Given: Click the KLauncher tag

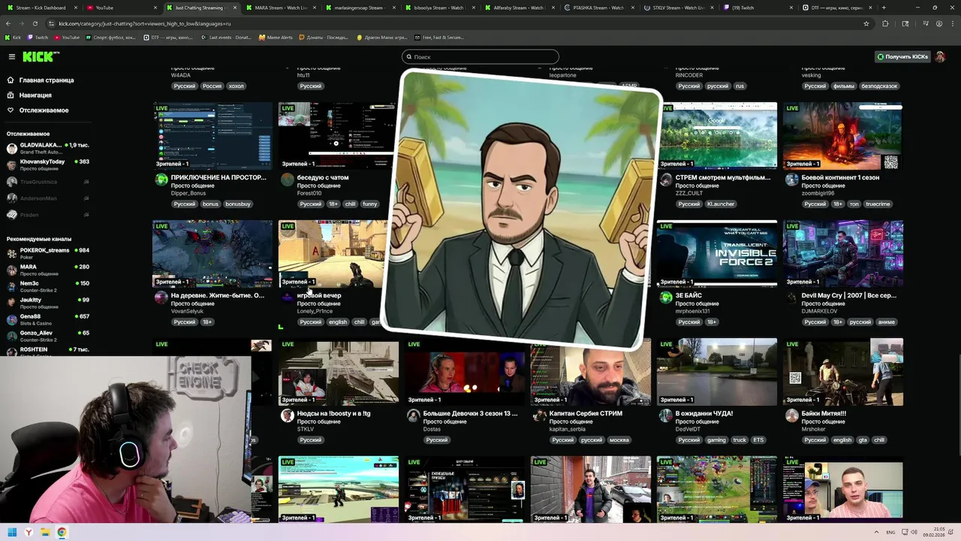Looking at the screenshot, I should [x=721, y=204].
